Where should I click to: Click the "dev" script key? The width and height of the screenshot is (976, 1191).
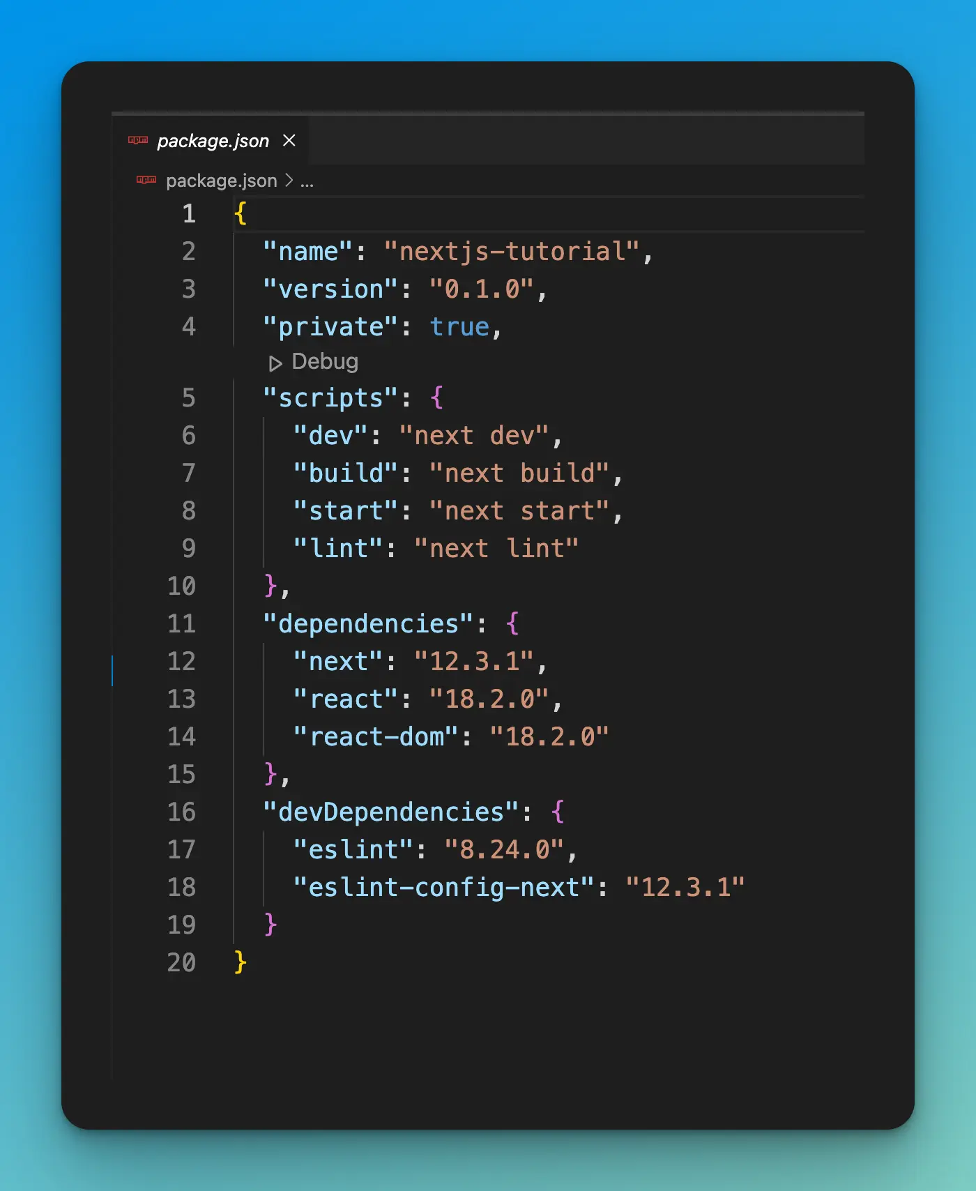point(330,436)
